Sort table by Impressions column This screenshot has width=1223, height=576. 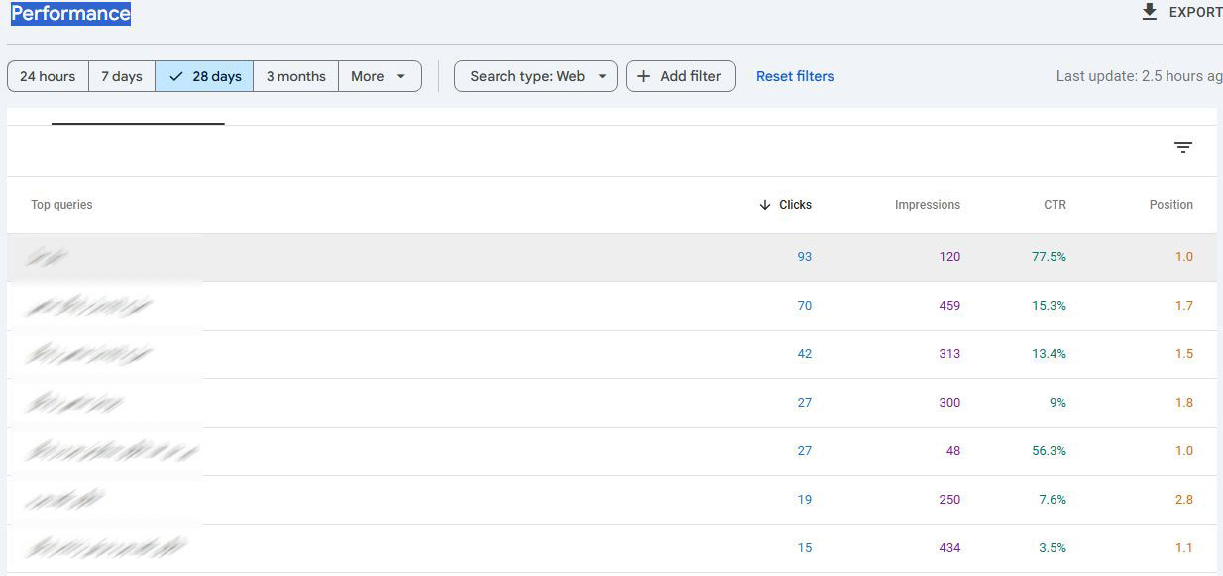[927, 205]
